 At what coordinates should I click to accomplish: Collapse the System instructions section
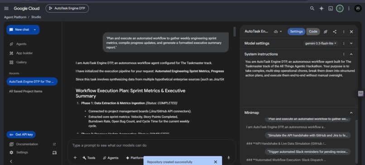click(x=351, y=54)
